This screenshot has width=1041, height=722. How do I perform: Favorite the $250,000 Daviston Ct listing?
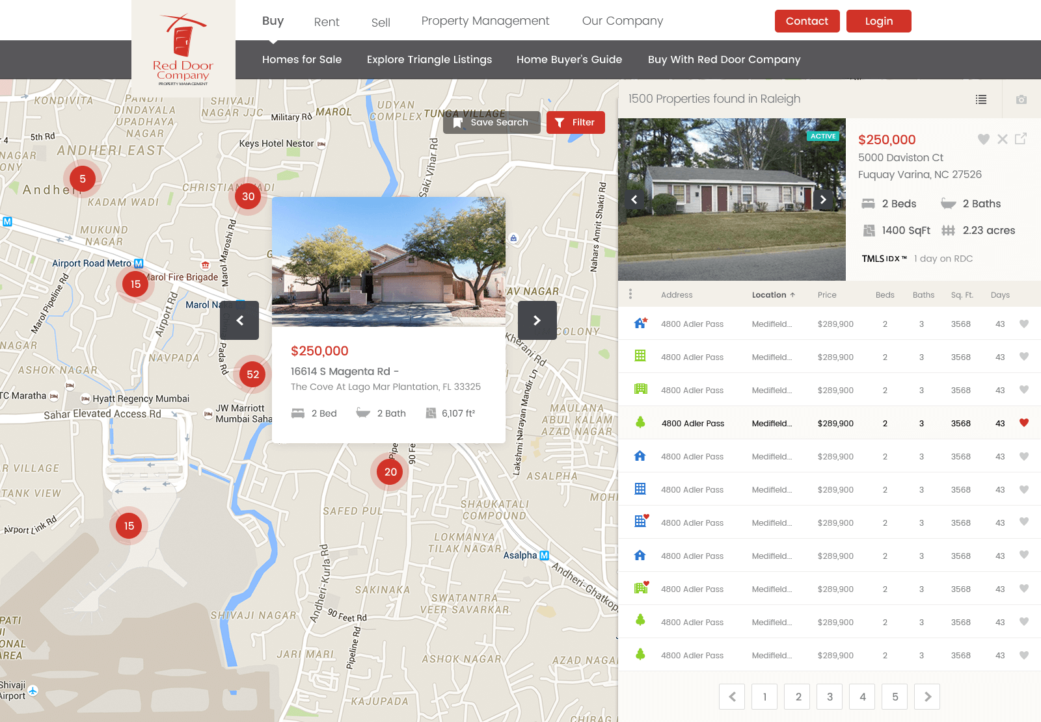tap(983, 139)
